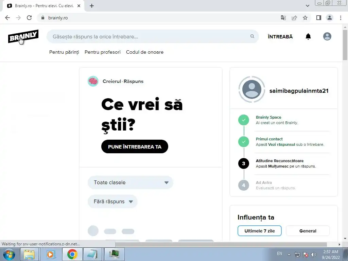Open the notepad taskbar icon

click(92, 254)
